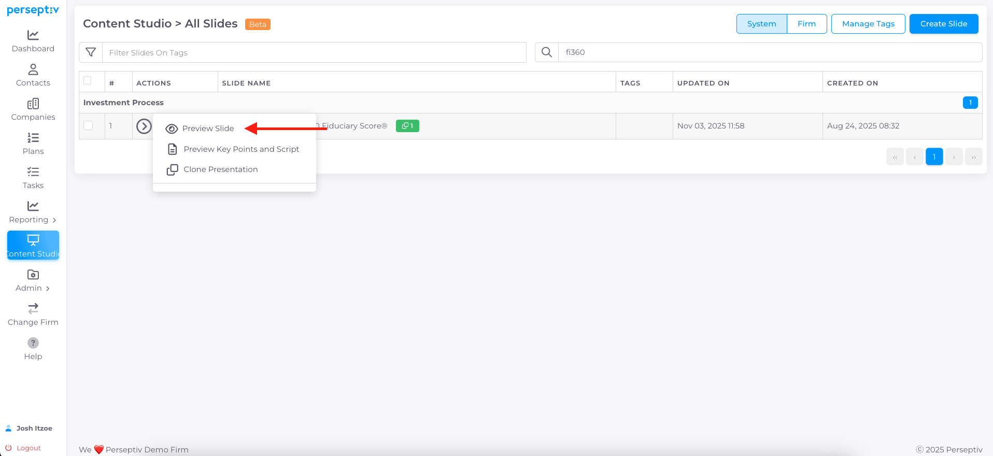Screen dimensions: 993x456
Task: Click the filter funnel icon
Action: pos(91,52)
